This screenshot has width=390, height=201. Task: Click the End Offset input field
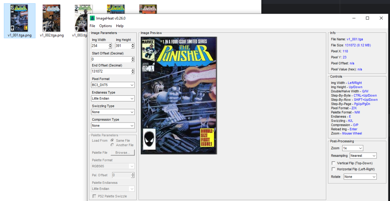point(111,71)
